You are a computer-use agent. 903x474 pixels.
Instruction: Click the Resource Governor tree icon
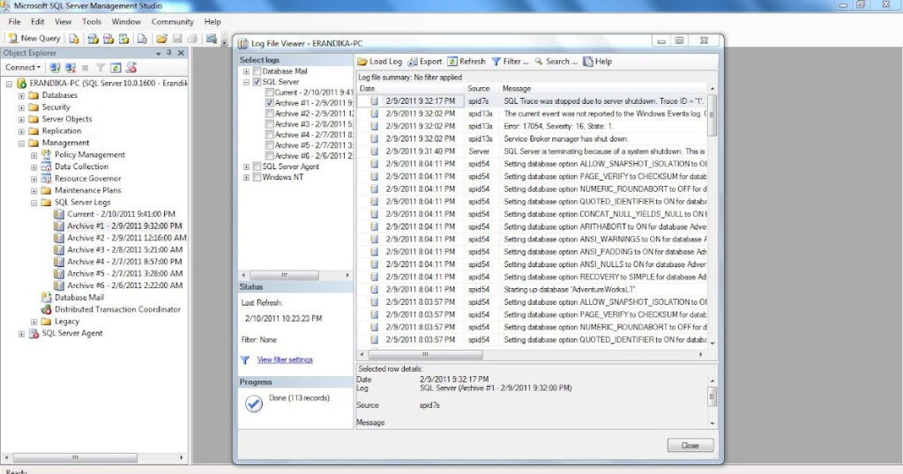pos(46,178)
